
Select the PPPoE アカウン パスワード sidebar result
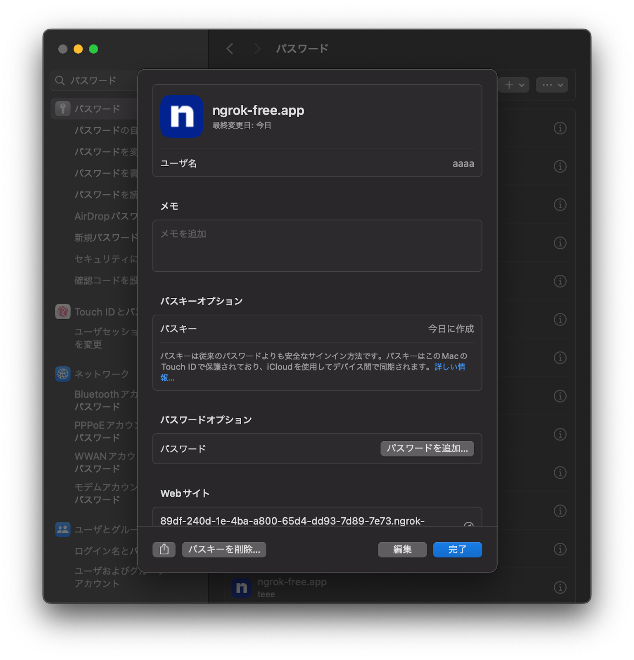coord(106,431)
